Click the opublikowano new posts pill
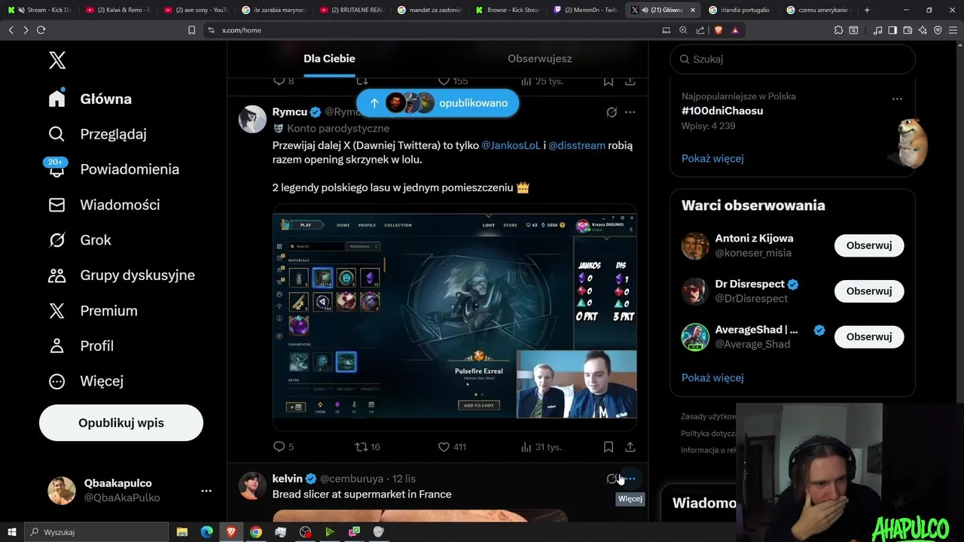This screenshot has height=542, width=964. [x=438, y=103]
